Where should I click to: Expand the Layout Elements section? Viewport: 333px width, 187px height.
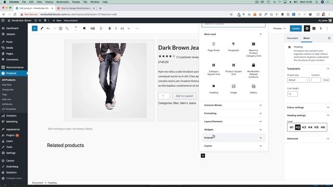(x=234, y=122)
